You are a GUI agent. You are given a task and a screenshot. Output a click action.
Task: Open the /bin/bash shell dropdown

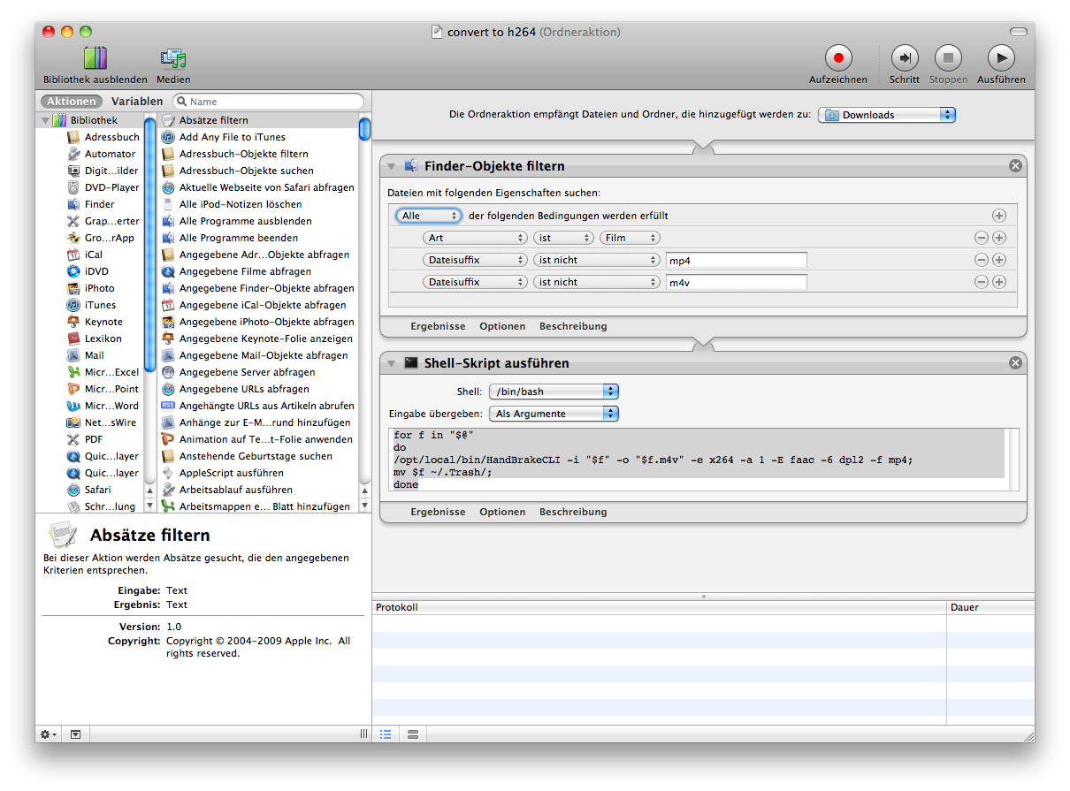point(554,392)
